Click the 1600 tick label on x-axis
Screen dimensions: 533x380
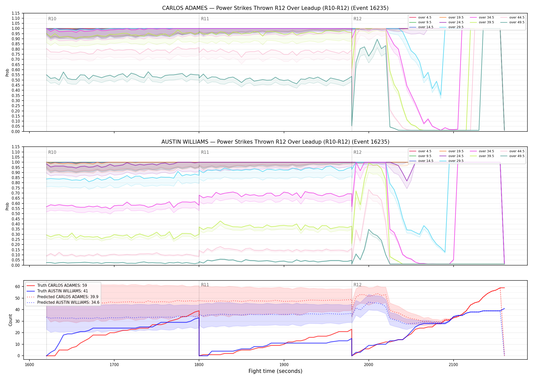coord(29,365)
